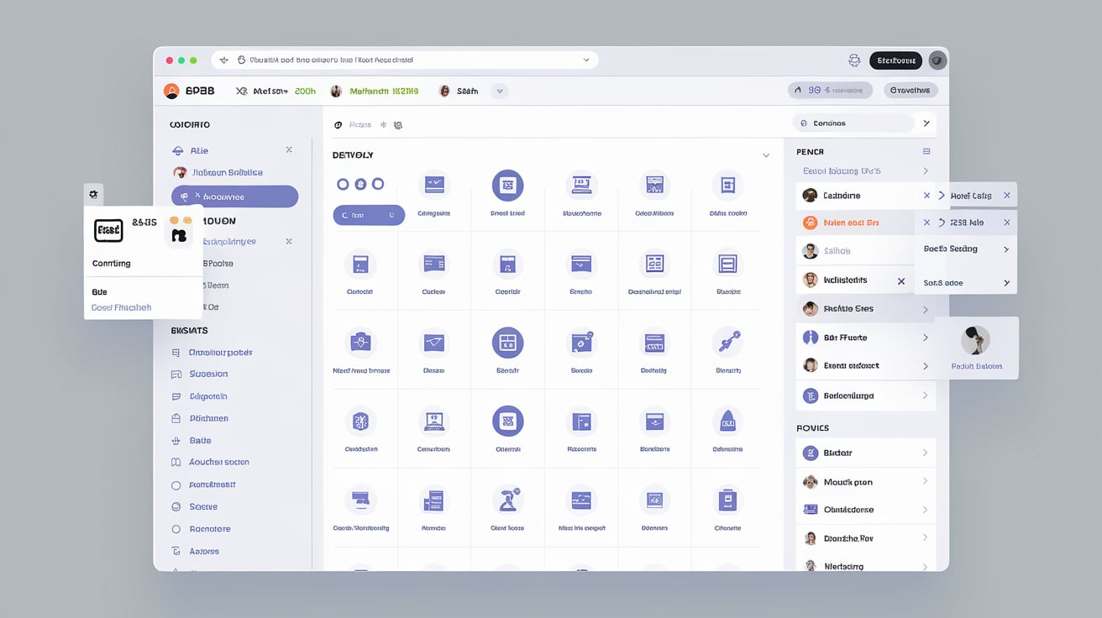Select the highlighted purple pill item in the sidebar
This screenshot has height=618, width=1102.
234,196
